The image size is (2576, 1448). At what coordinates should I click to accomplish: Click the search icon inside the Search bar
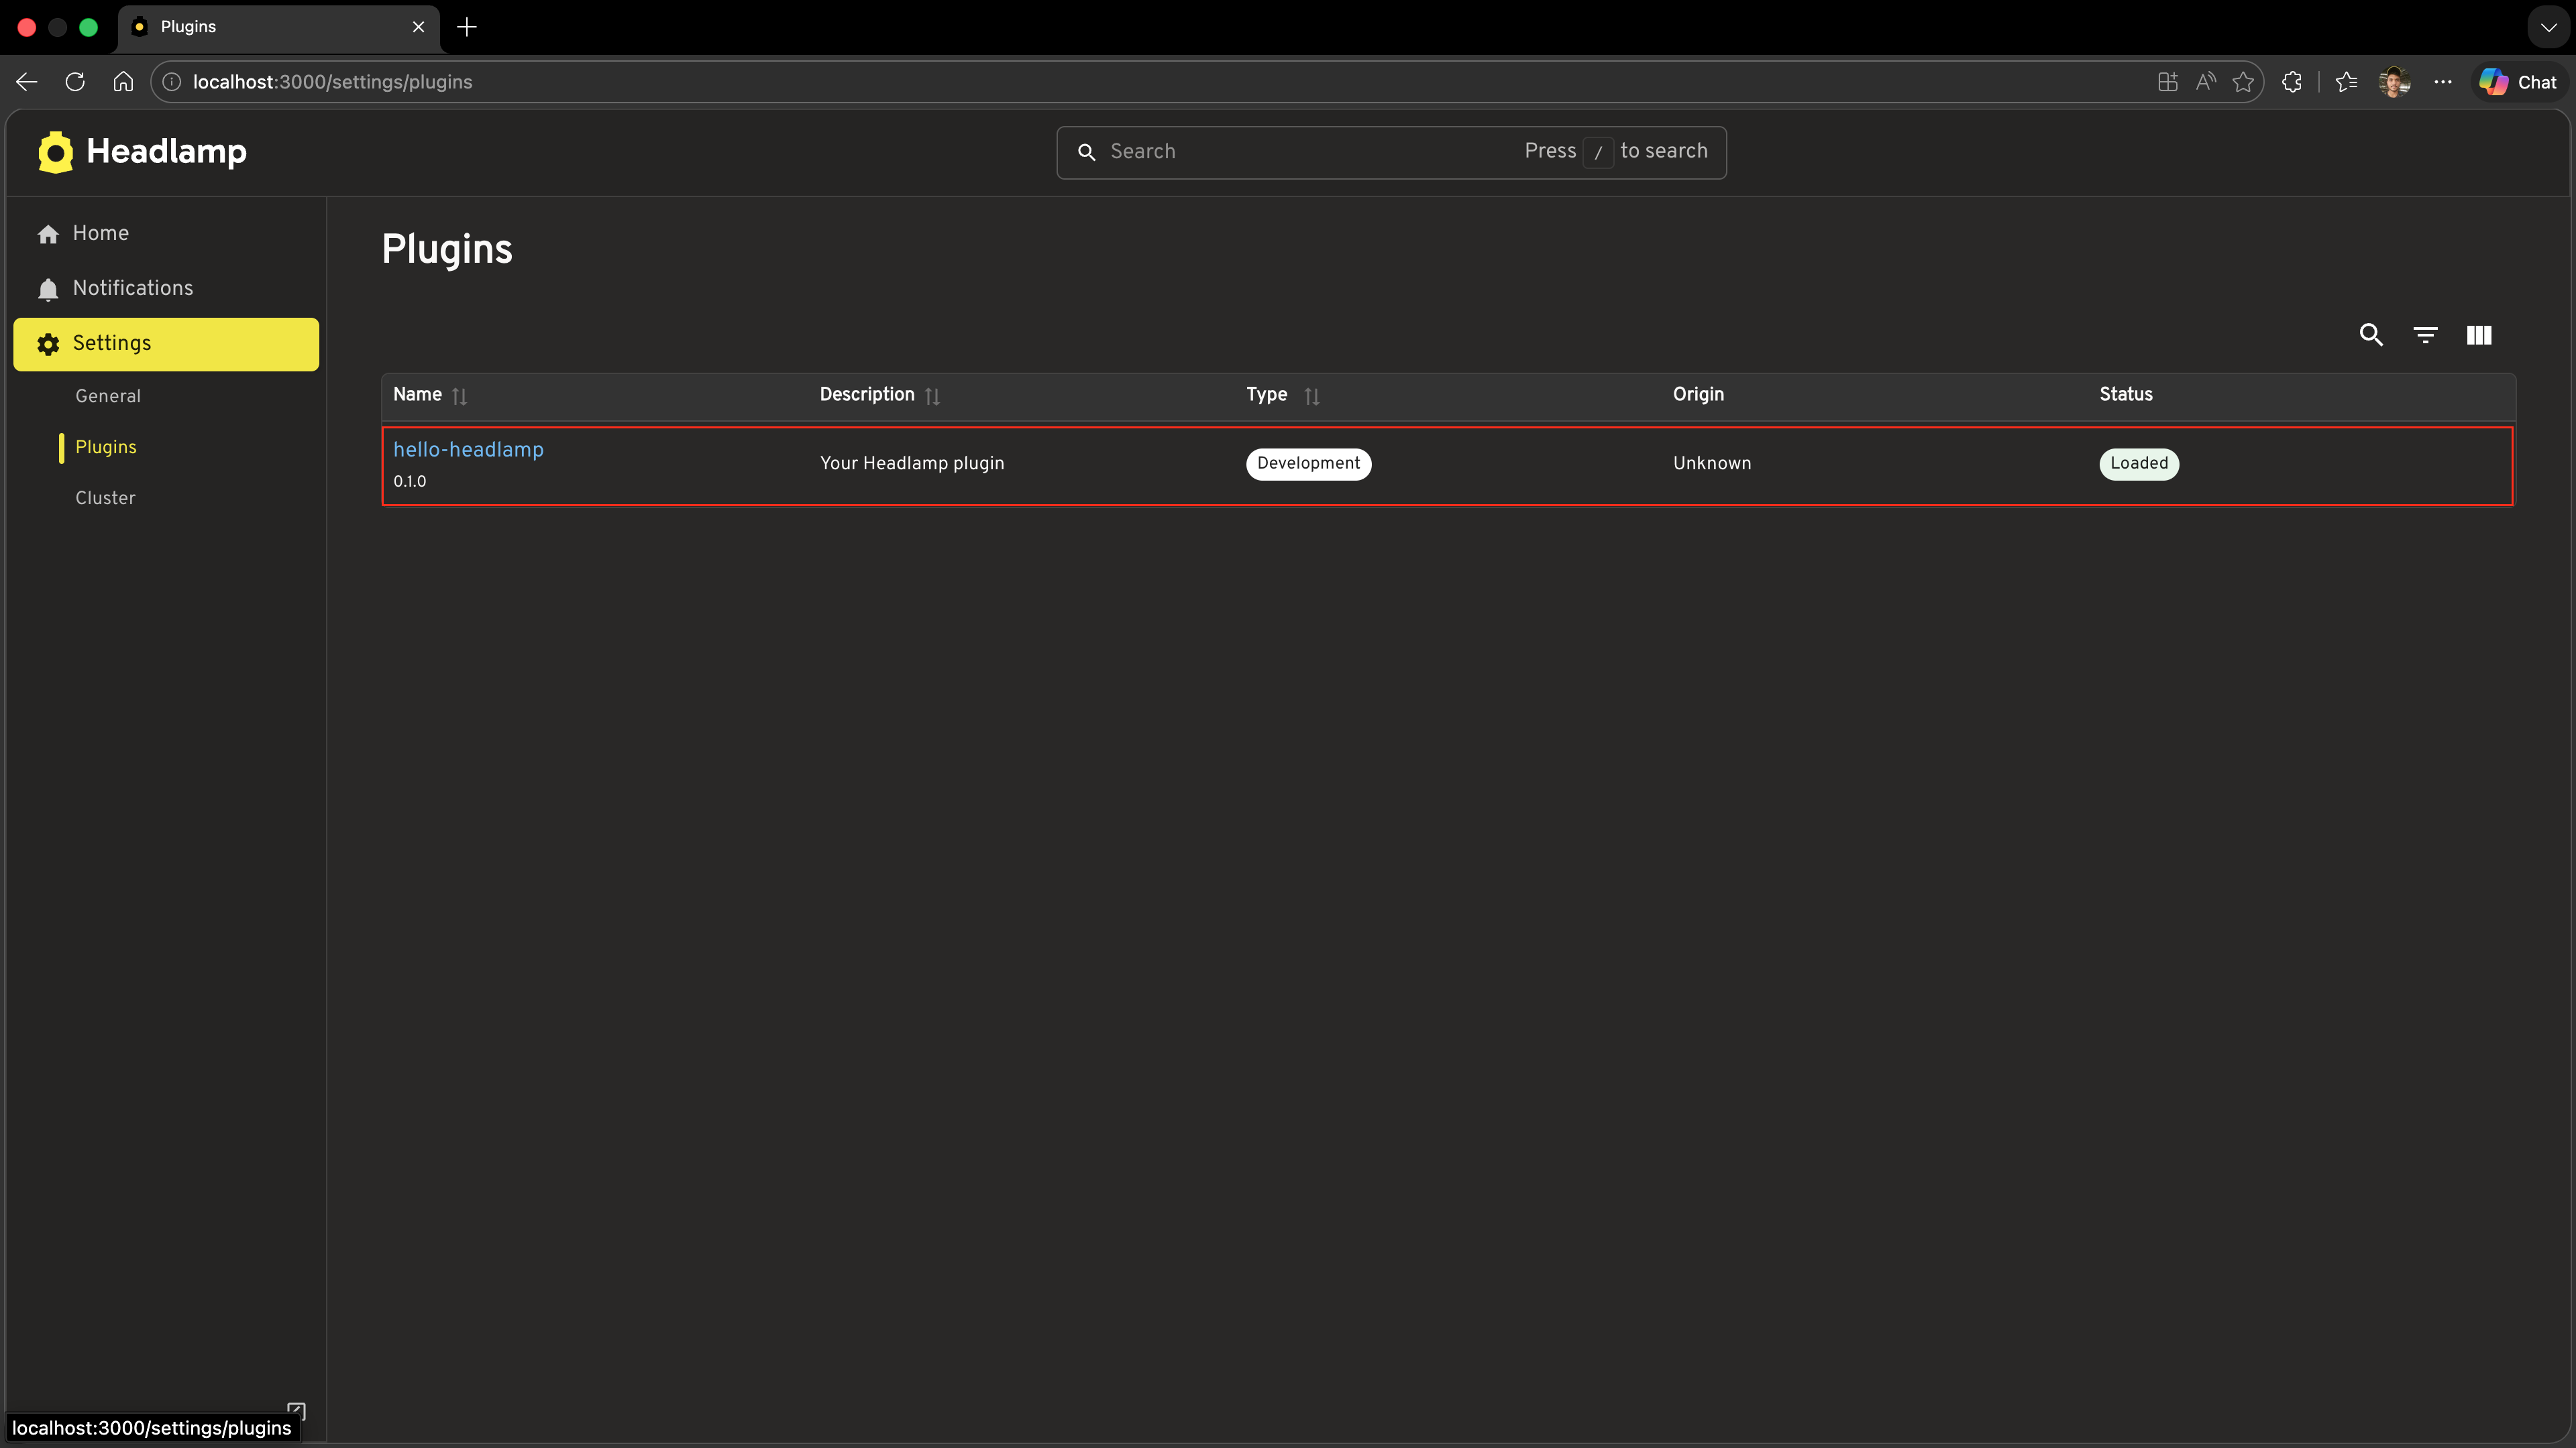1087,152
